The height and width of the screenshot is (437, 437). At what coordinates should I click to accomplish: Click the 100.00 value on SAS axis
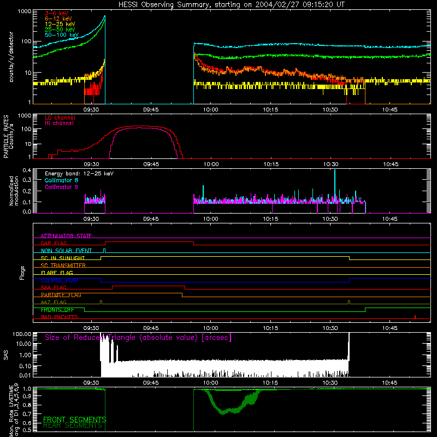pos(22,334)
